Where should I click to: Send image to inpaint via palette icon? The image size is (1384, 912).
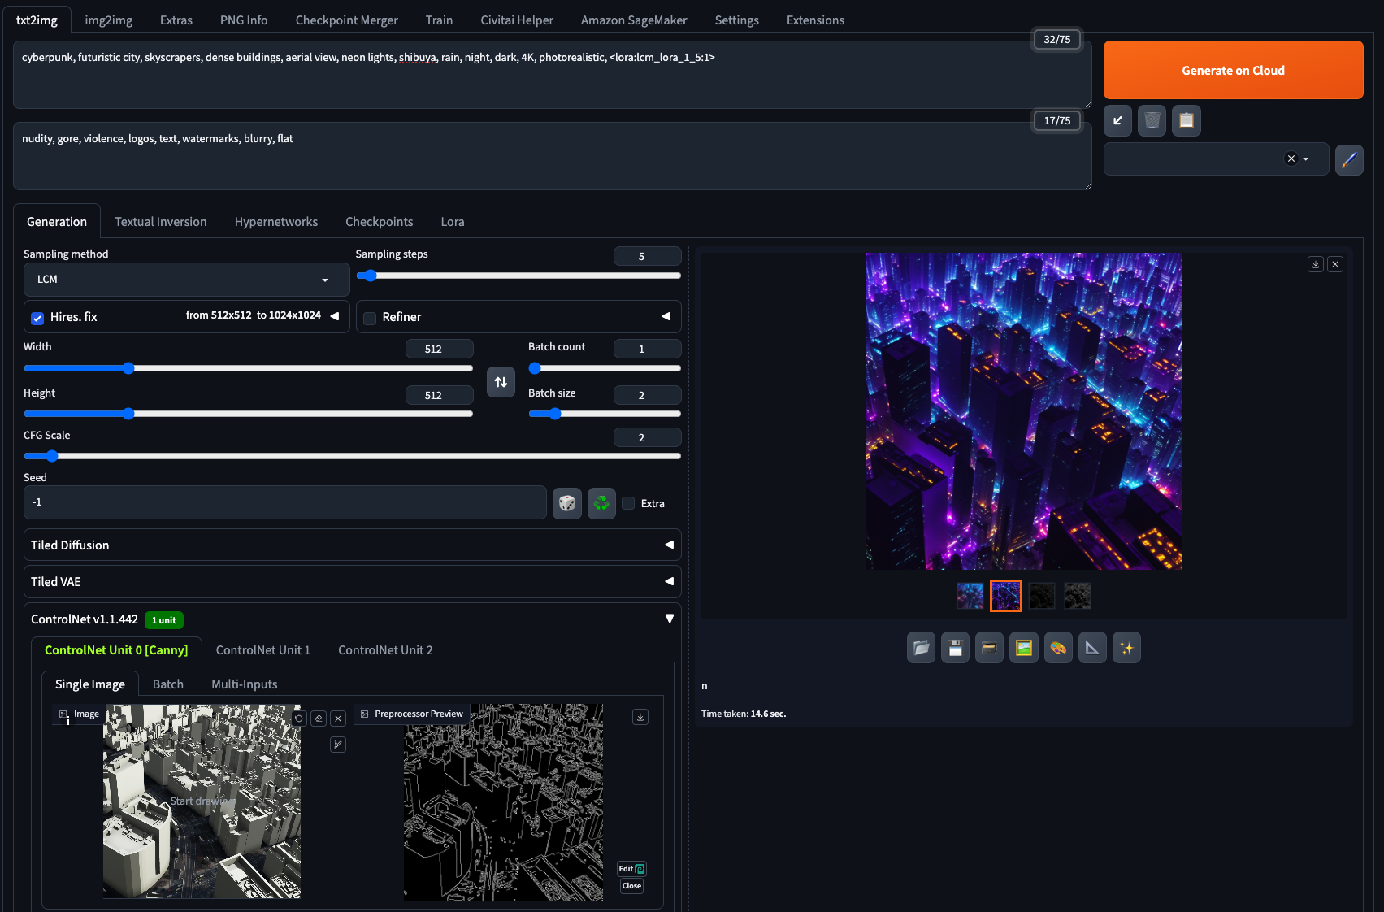[1057, 648]
